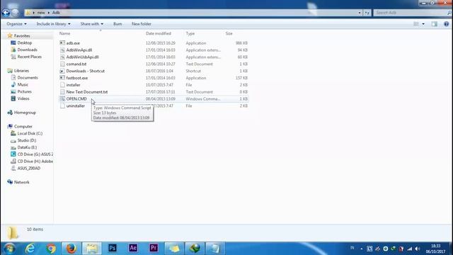This screenshot has width=453, height=255.
Task: Show the preview pane
Action: [434, 24]
